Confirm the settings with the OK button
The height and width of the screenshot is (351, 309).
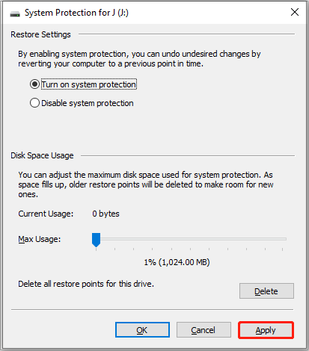142,330
